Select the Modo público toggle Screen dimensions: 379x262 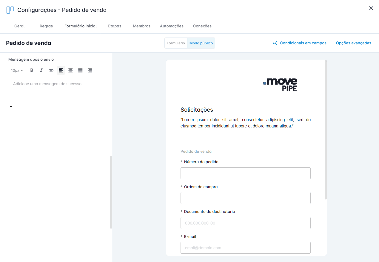(201, 43)
